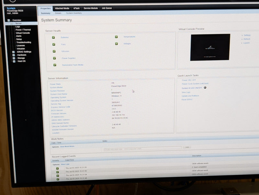Select IP address 192.168.10.110 value

point(118,115)
